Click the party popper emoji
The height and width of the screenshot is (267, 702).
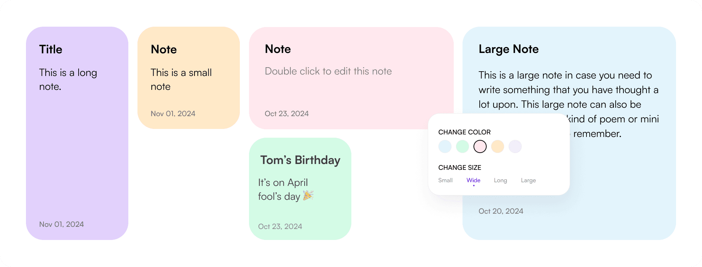(308, 195)
